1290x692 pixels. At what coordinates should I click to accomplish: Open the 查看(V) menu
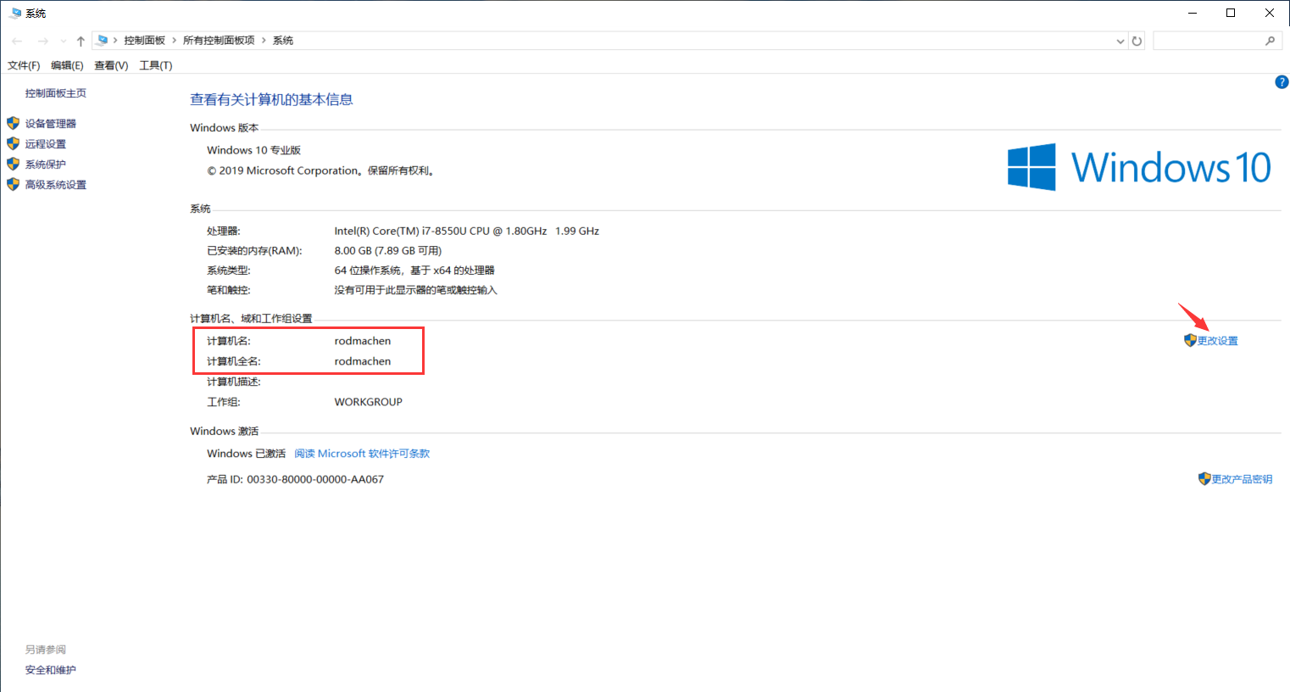click(111, 65)
